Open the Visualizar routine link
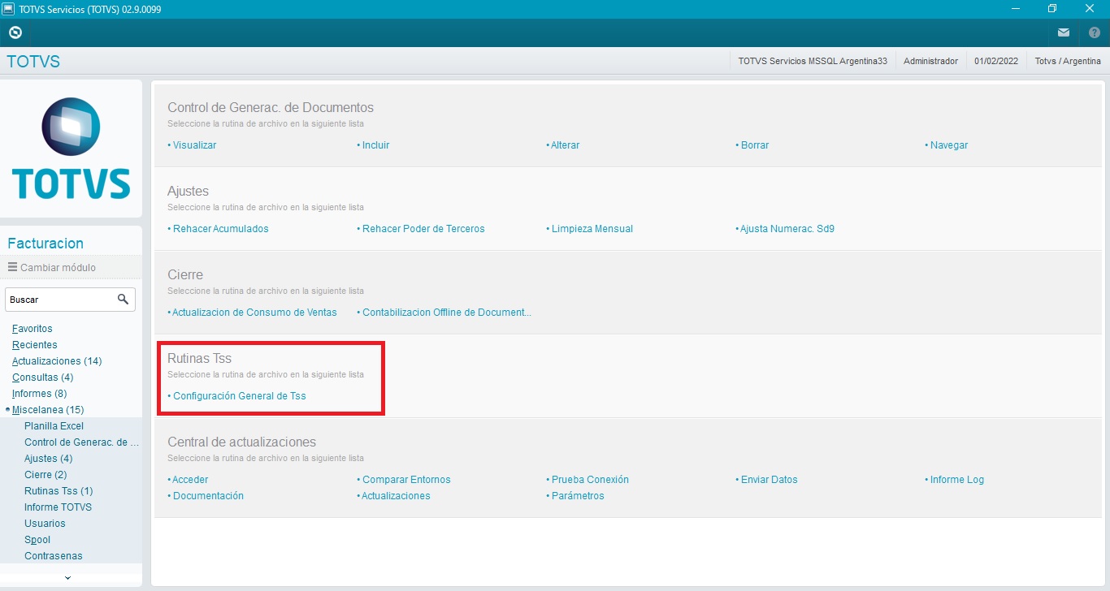 pos(194,145)
